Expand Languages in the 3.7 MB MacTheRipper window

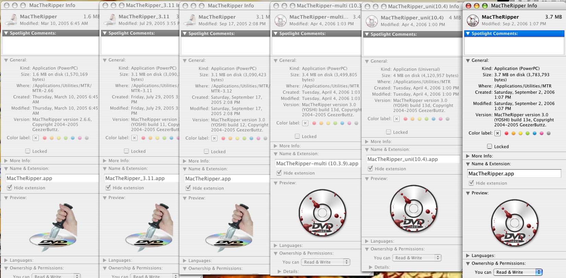click(x=468, y=255)
